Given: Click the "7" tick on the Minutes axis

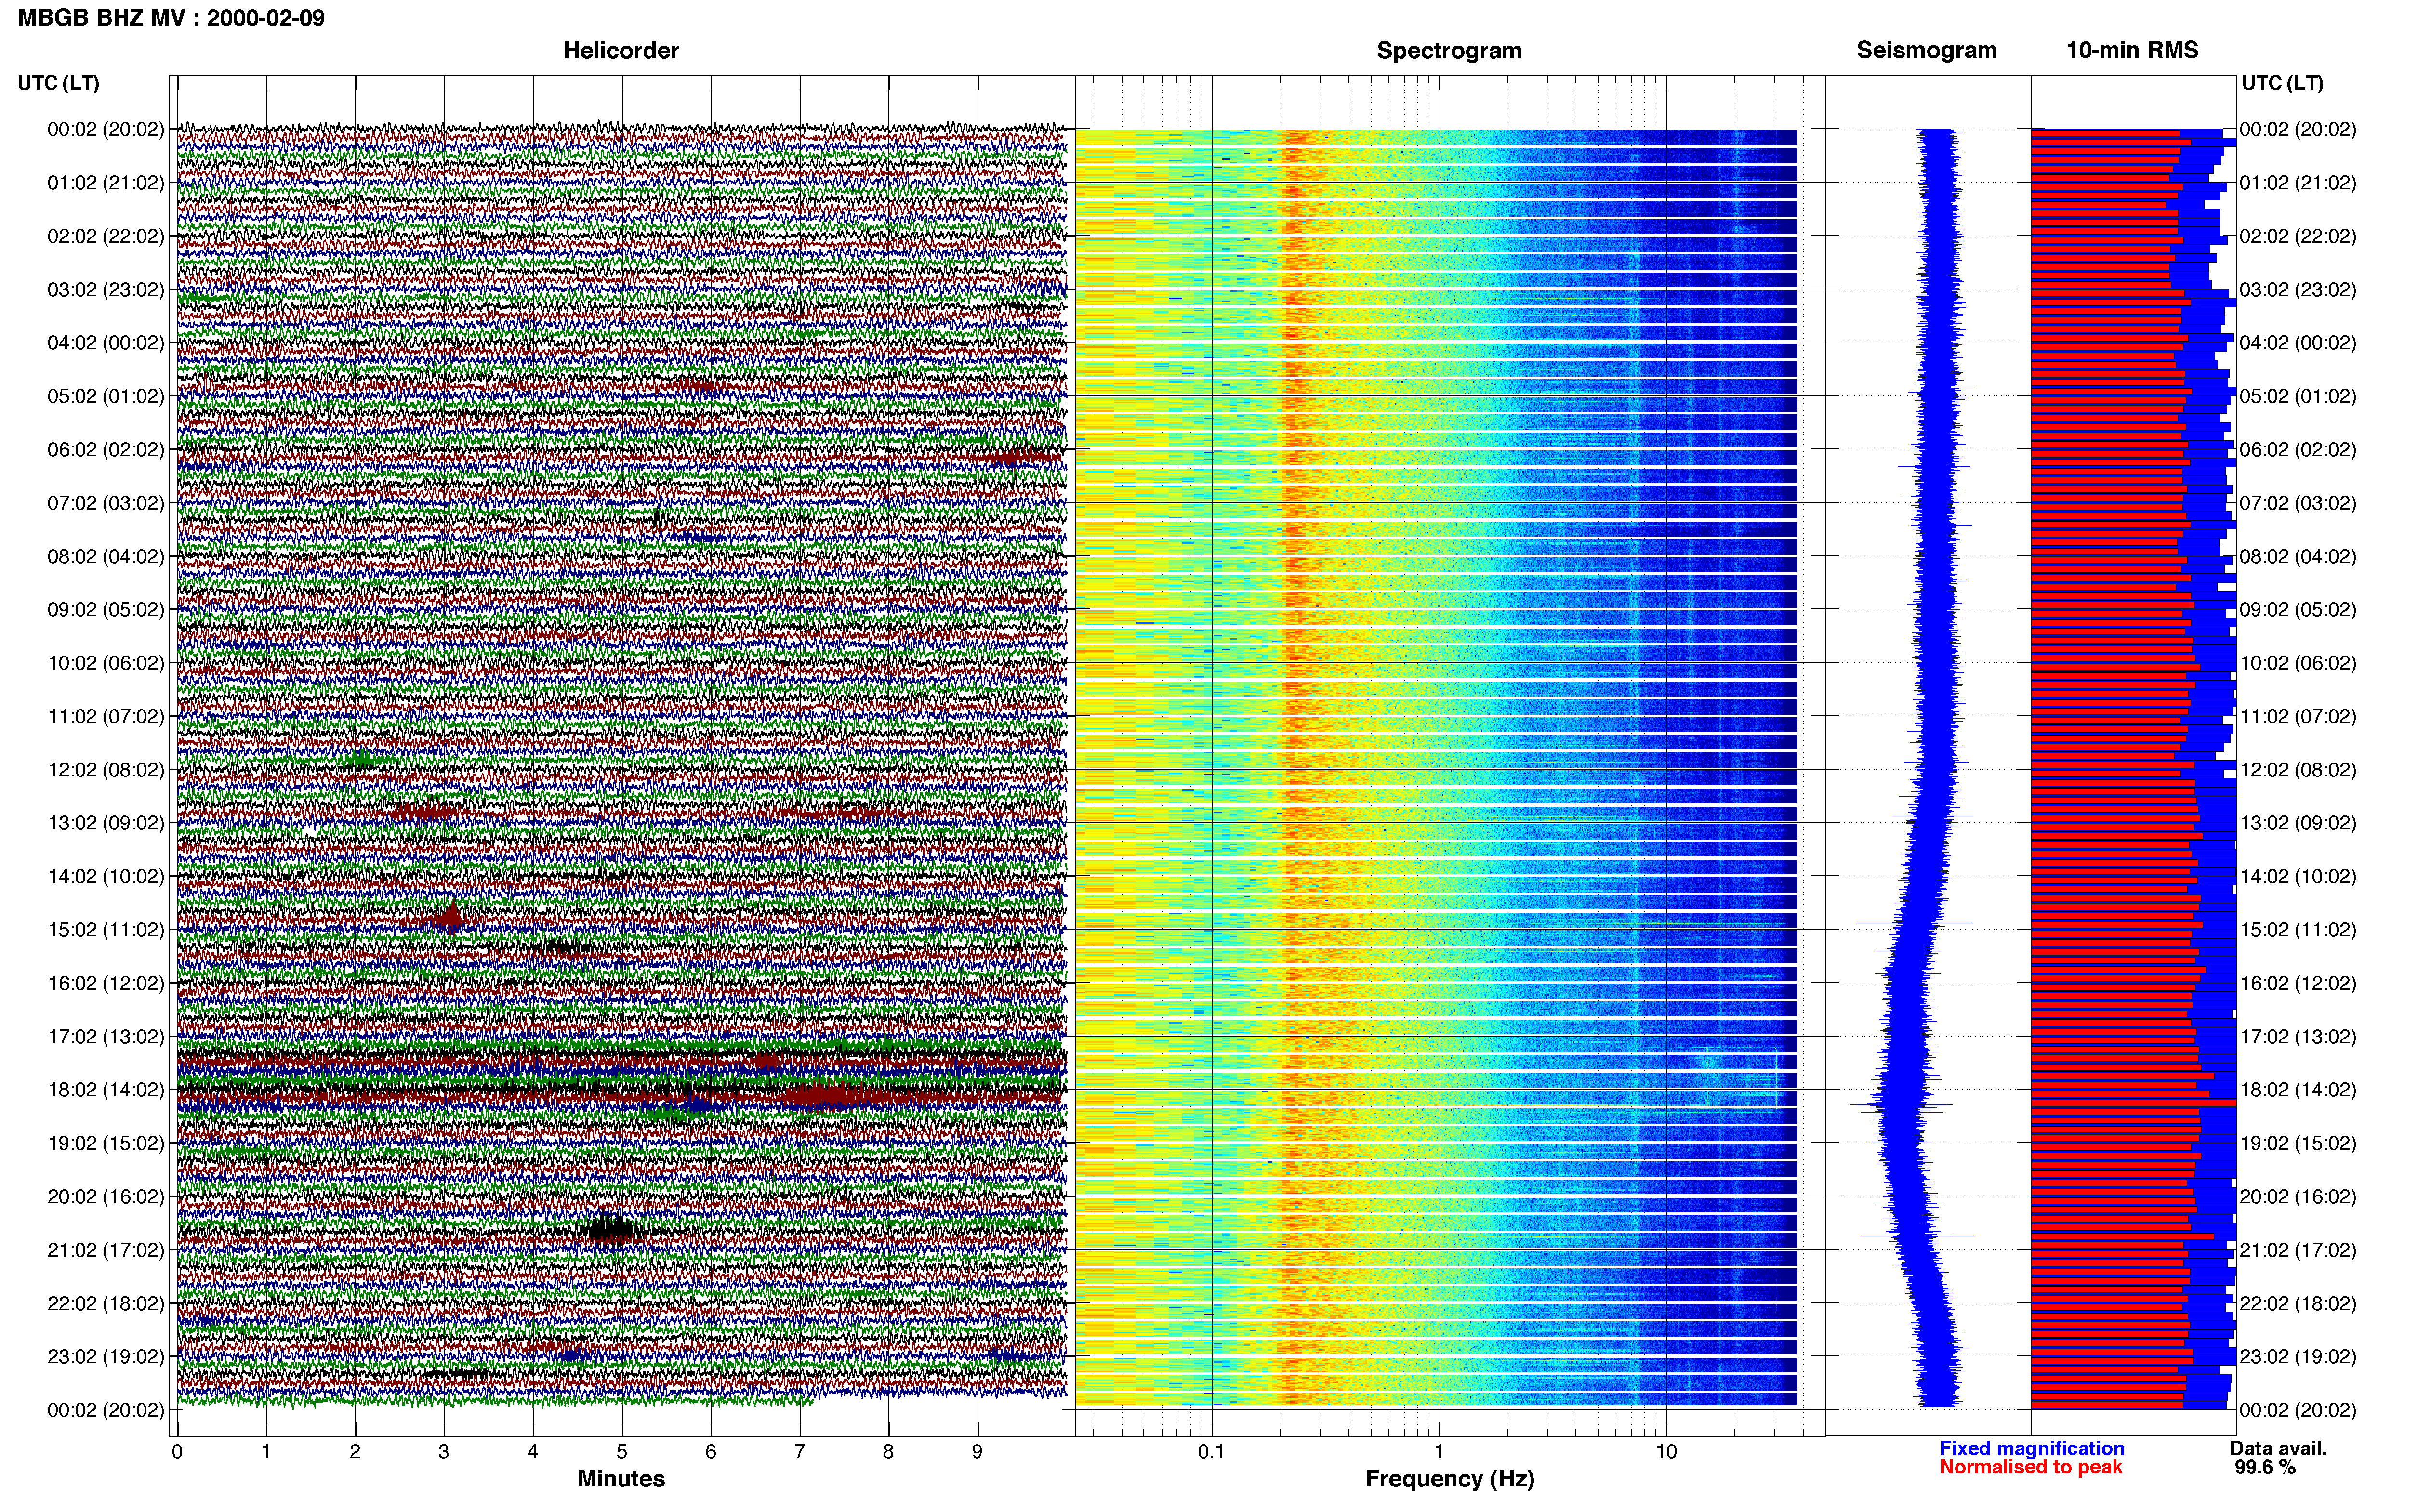Looking at the screenshot, I should [x=800, y=1451].
